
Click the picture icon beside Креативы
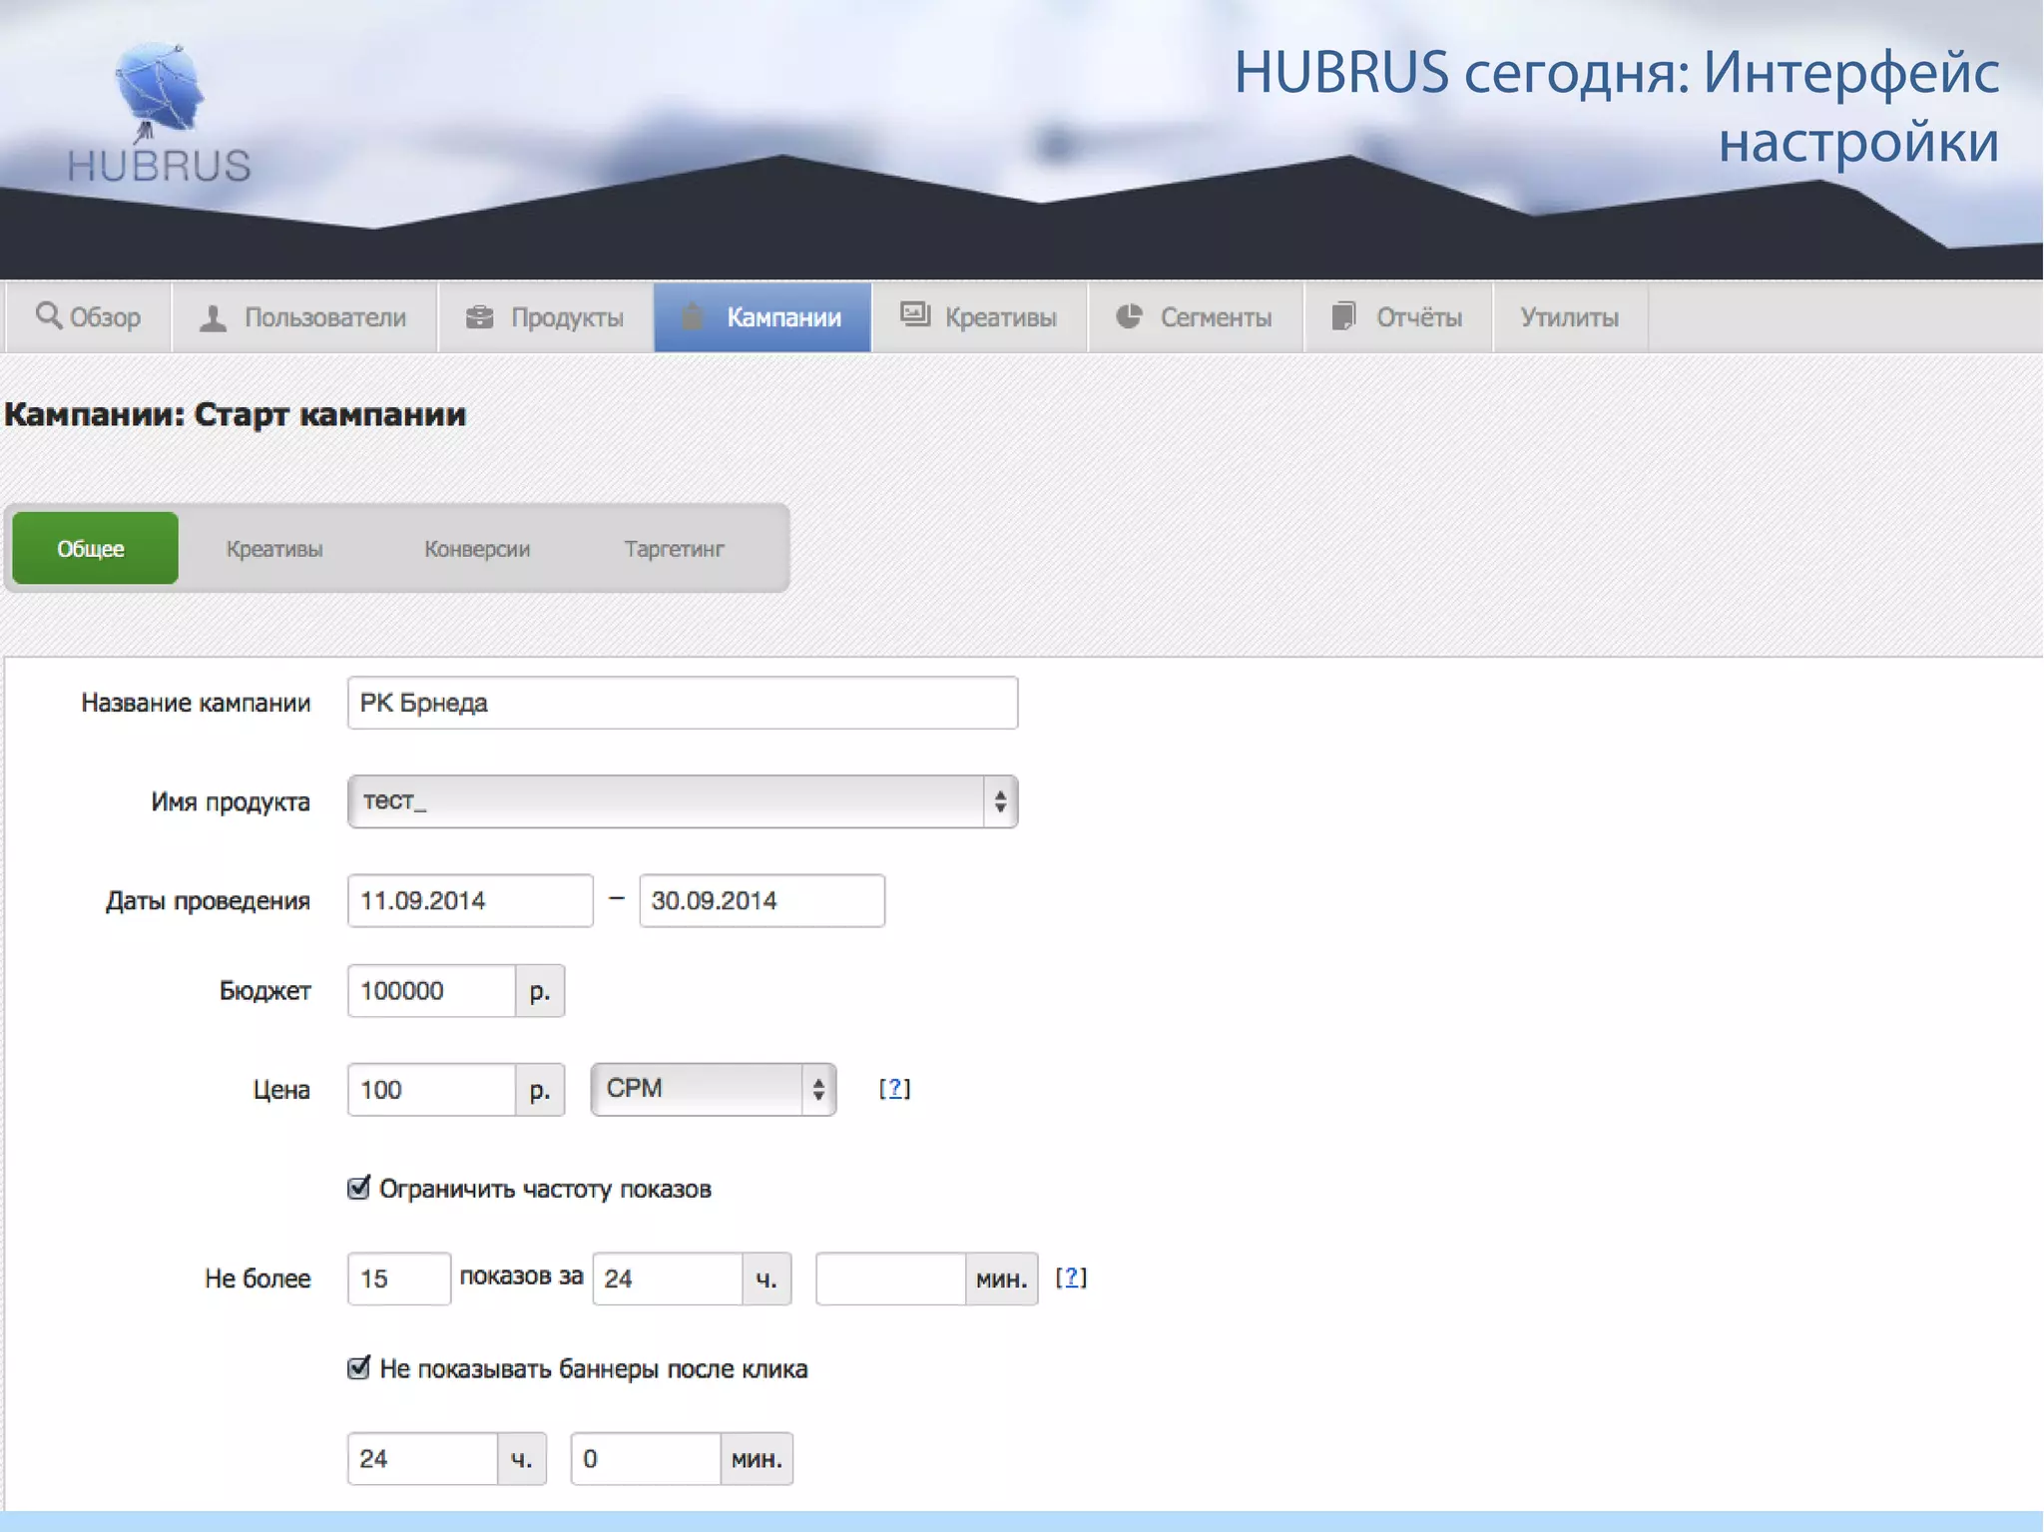915,315
